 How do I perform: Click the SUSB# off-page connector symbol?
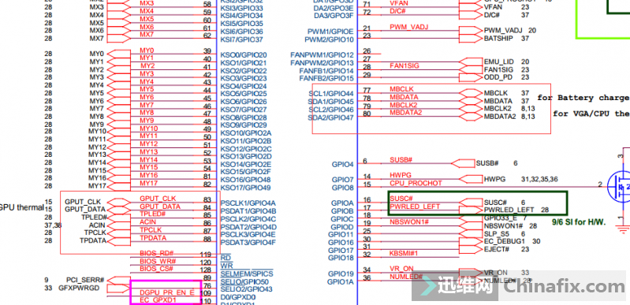[x=463, y=163]
